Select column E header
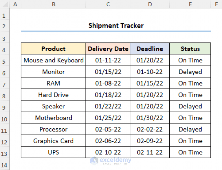This screenshot has width=222, height=170. click(x=190, y=4)
